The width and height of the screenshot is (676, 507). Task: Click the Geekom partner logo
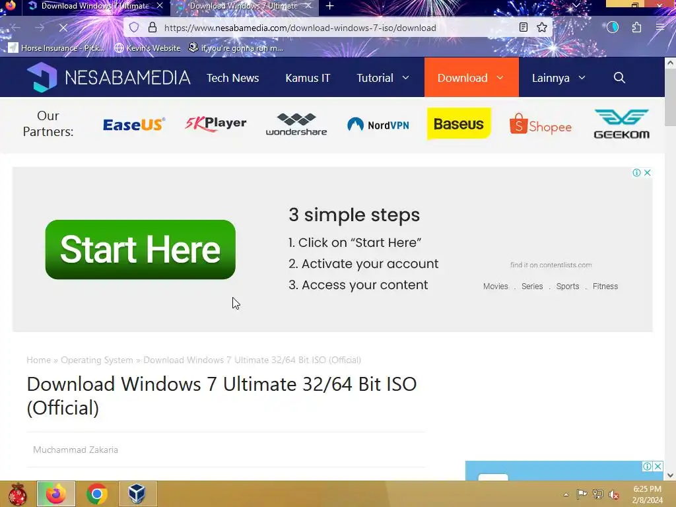coord(621,123)
